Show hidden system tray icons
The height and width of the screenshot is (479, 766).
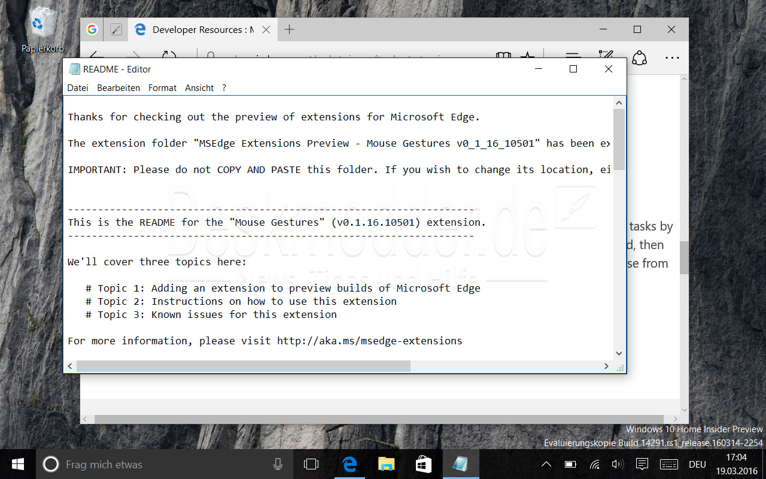click(x=546, y=464)
